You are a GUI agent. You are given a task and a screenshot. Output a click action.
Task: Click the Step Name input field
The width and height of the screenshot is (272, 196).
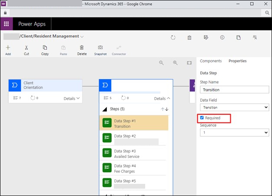pyautogui.click(x=234, y=90)
